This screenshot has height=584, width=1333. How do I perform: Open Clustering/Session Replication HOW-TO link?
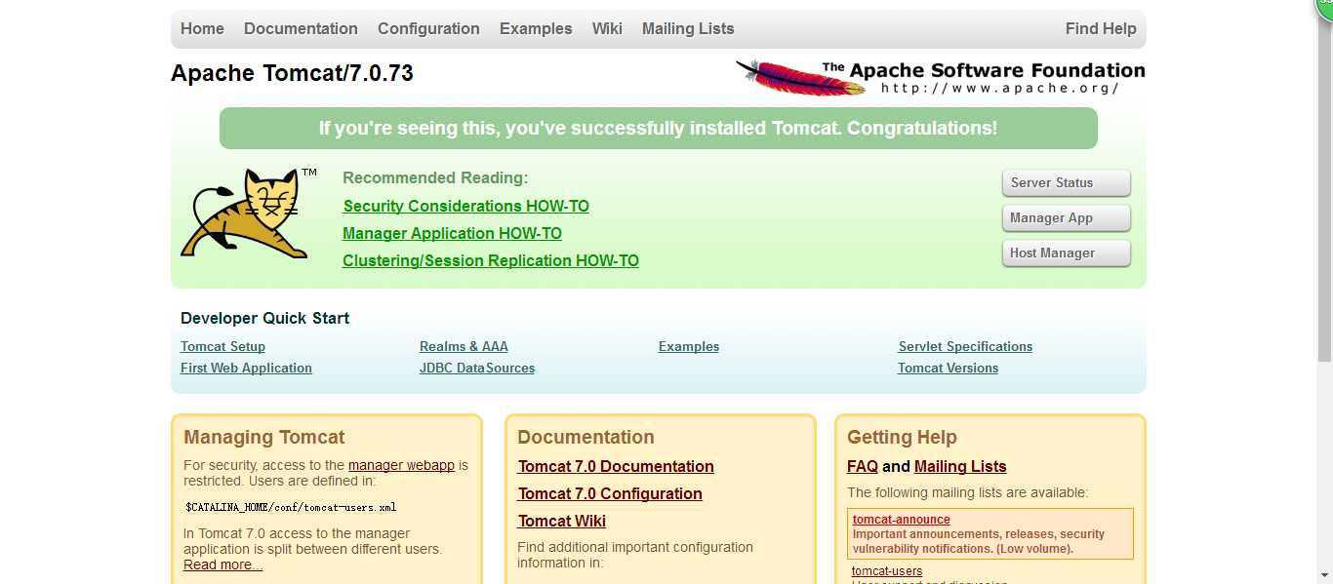point(491,260)
